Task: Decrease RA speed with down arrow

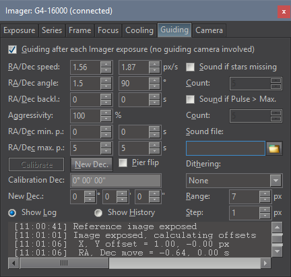Action: pyautogui.click(x=106, y=70)
